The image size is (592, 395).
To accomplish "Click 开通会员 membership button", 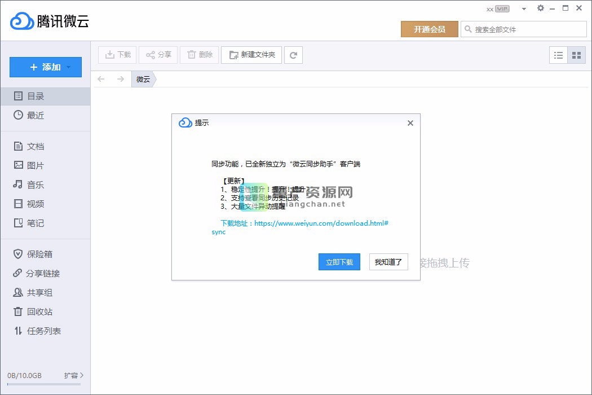I will coord(430,29).
